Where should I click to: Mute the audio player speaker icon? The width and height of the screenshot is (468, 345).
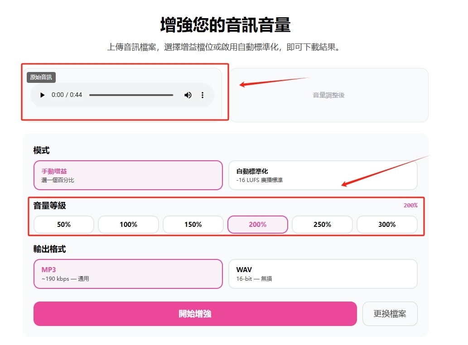(x=188, y=95)
